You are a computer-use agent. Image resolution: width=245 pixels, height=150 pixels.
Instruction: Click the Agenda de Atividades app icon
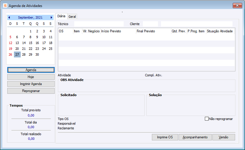point(5,6)
